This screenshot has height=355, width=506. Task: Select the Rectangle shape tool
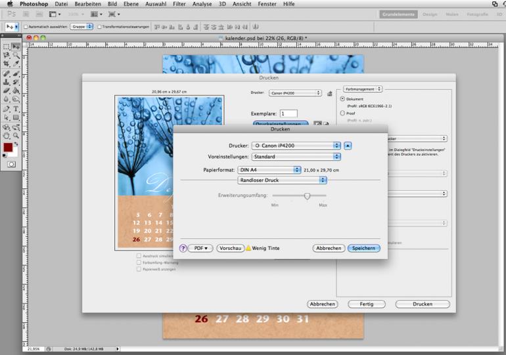pos(16,117)
